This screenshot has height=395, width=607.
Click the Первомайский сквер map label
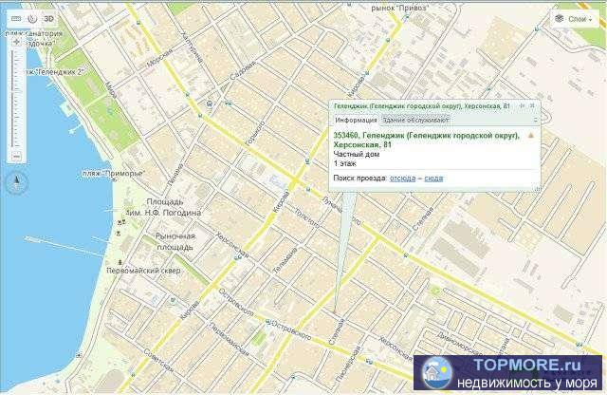(x=143, y=271)
